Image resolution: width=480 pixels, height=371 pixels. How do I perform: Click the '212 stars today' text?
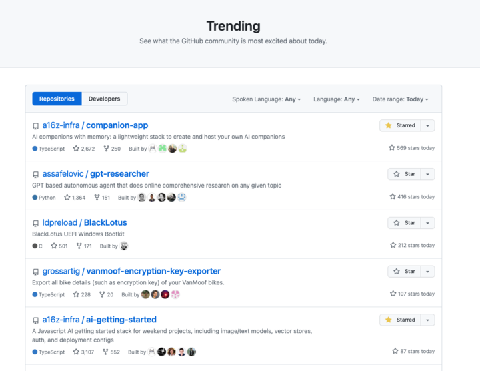pyautogui.click(x=413, y=245)
